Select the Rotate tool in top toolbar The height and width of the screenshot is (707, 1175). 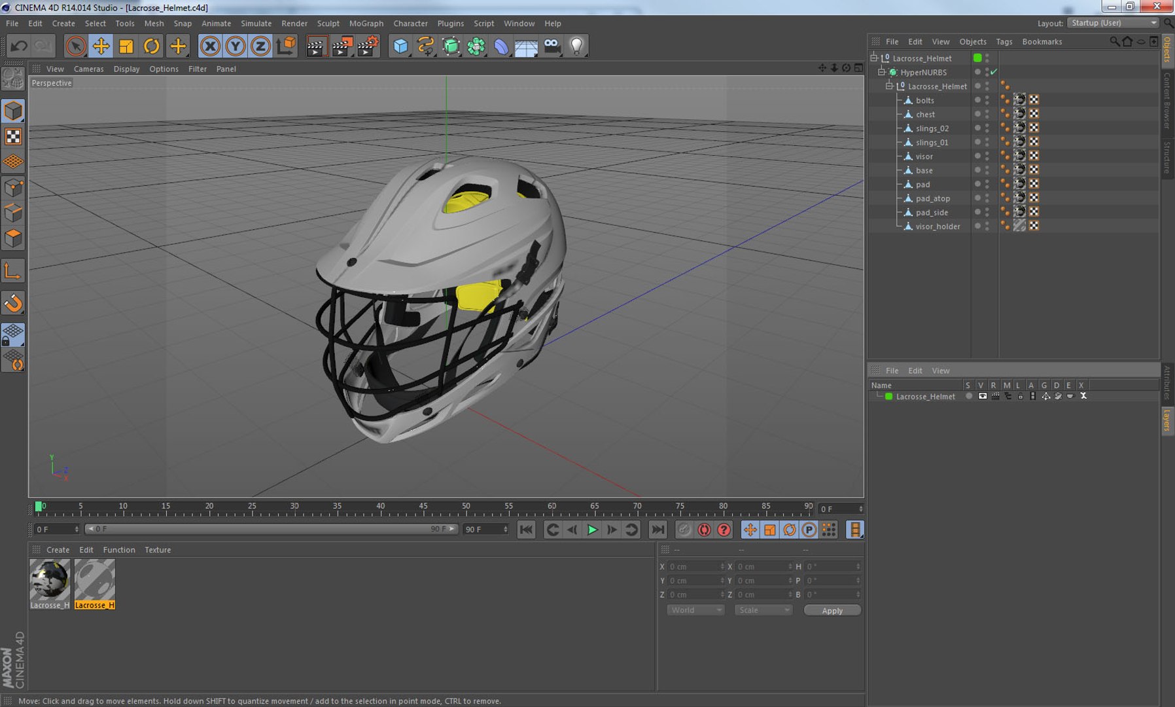152,46
